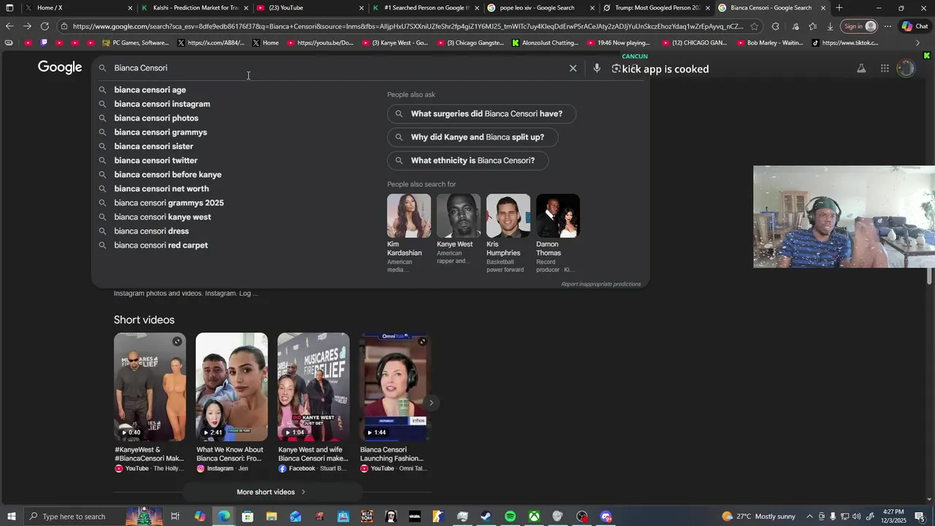Sign in to browser profile
This screenshot has height=526, width=935.
[860, 26]
